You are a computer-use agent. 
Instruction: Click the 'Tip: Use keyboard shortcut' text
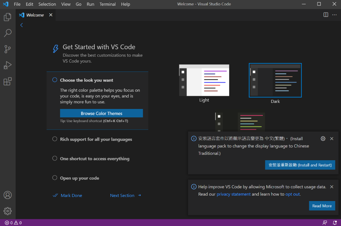tap(94, 121)
